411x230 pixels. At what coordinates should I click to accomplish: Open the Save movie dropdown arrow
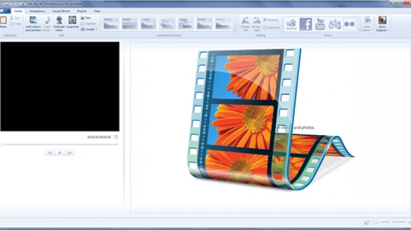pos(371,30)
